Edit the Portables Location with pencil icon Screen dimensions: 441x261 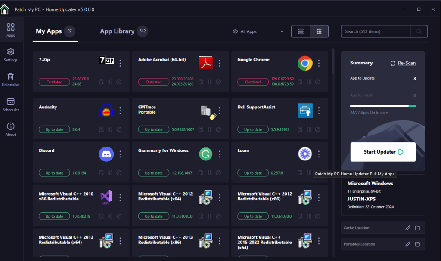408,244
